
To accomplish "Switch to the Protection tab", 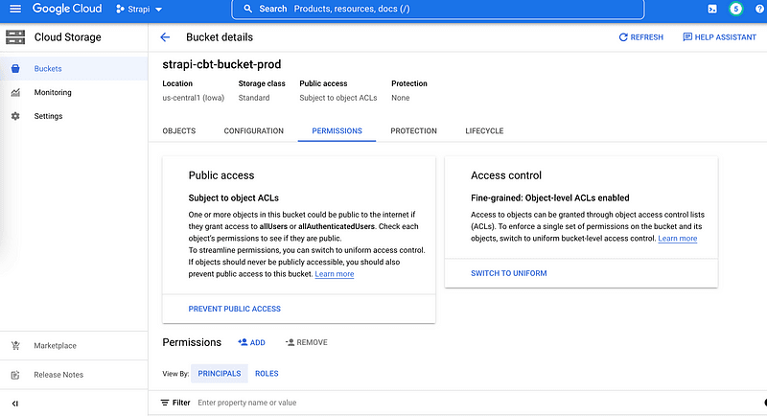I will coord(414,131).
